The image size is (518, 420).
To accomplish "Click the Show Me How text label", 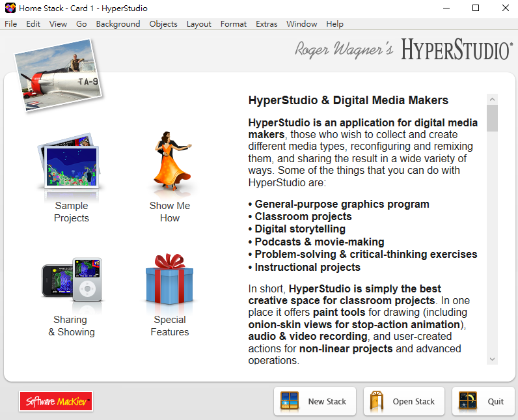I will click(170, 212).
